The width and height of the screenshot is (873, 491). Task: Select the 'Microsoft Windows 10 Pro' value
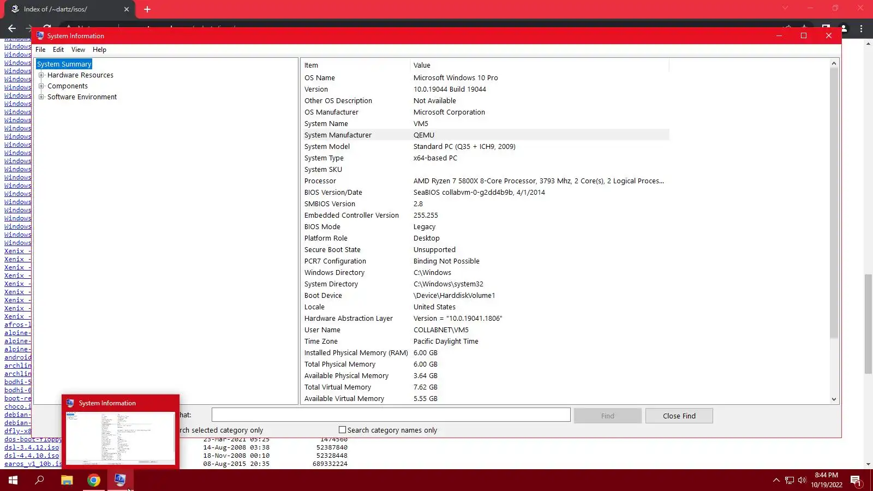[456, 78]
